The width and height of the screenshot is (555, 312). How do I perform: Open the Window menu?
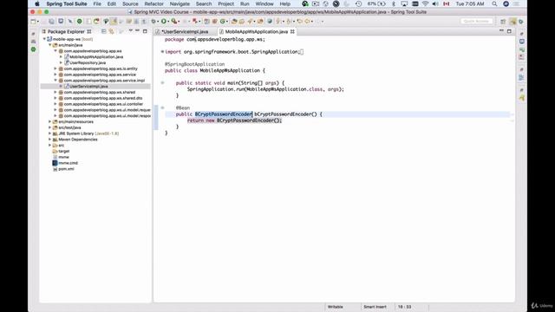click(264, 3)
